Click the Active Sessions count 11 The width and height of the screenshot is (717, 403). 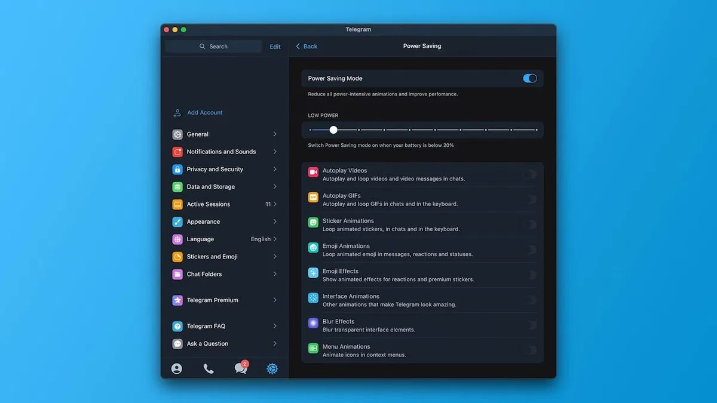[x=268, y=204]
